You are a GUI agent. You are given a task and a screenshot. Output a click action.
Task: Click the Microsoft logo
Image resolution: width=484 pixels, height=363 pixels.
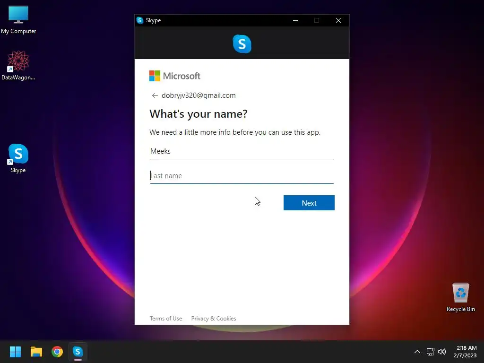(x=175, y=76)
